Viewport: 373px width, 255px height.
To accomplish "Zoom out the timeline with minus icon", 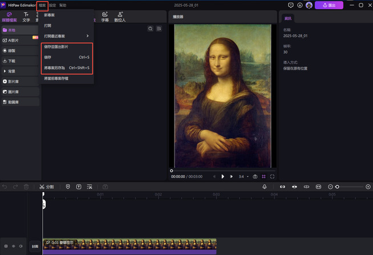I will coord(330,187).
